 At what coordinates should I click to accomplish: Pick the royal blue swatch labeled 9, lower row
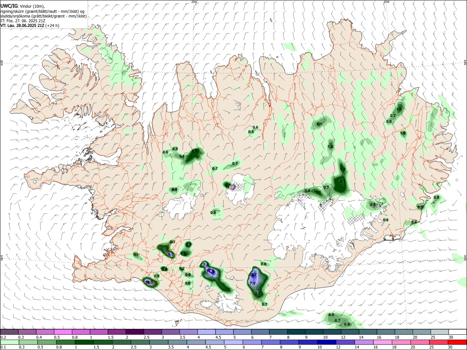click(x=308, y=342)
